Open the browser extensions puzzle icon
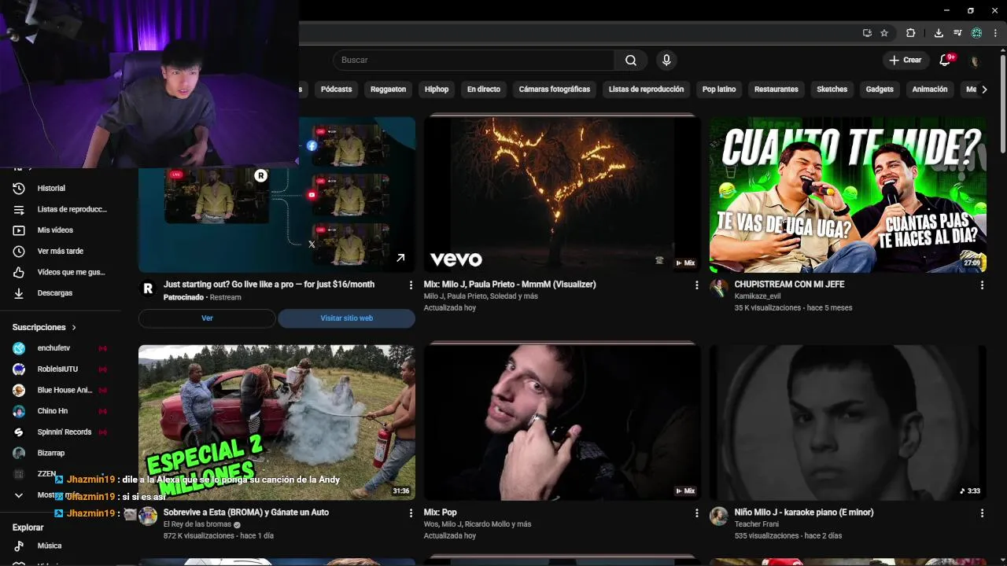This screenshot has height=566, width=1007. (910, 33)
